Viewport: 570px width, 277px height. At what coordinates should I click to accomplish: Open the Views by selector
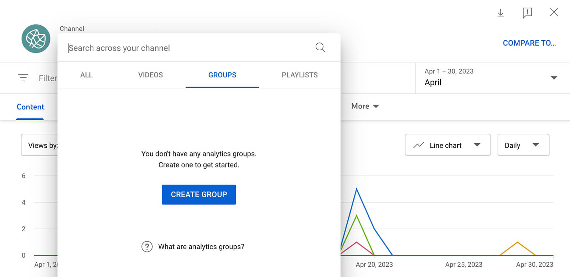click(39, 145)
